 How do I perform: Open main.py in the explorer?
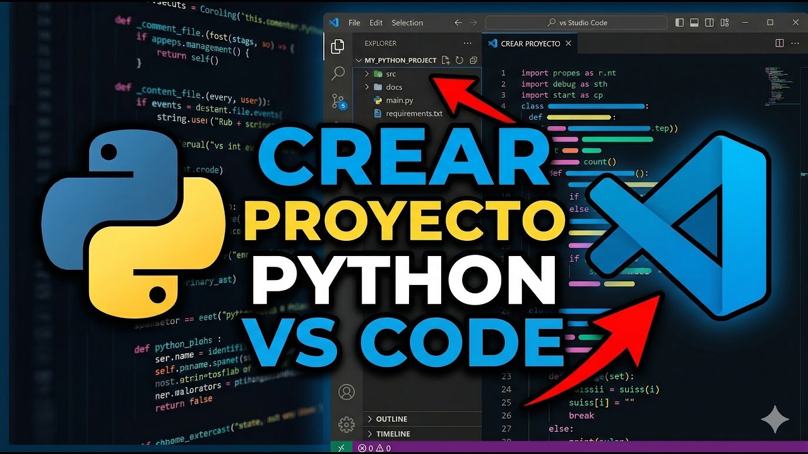(400, 100)
